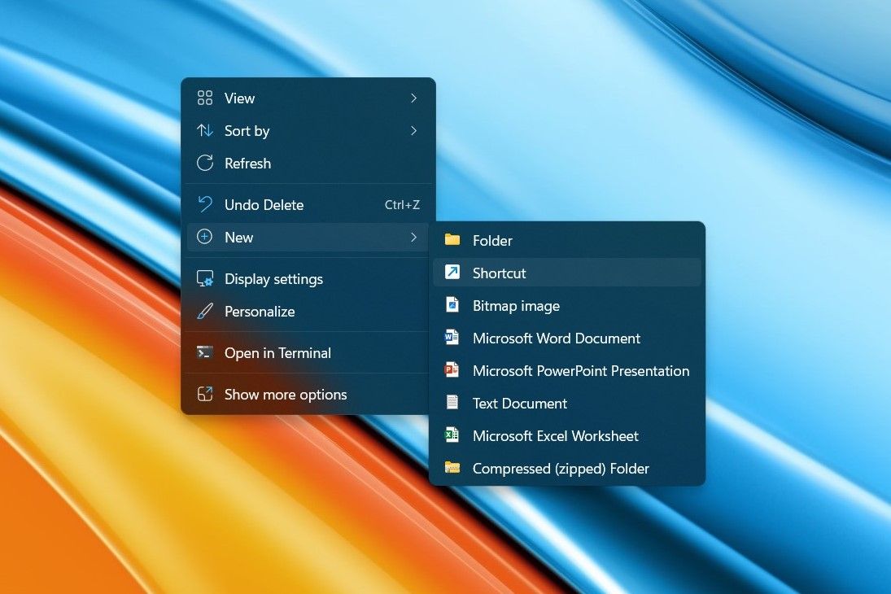Click the Refresh circular arrow icon
The height and width of the screenshot is (594, 891).
click(205, 163)
